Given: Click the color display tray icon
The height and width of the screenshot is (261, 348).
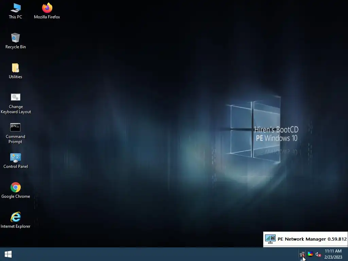Looking at the screenshot, I should point(310,254).
